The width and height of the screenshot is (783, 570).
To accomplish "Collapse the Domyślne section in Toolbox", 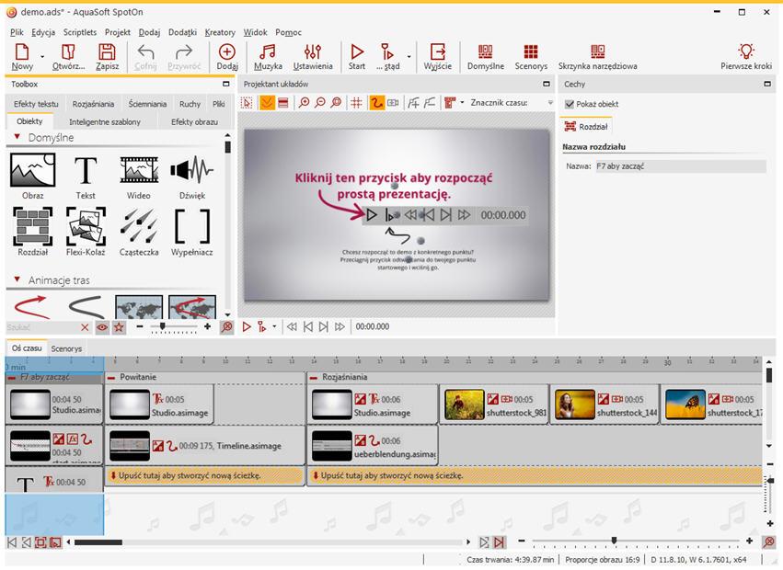I will pyautogui.click(x=17, y=137).
